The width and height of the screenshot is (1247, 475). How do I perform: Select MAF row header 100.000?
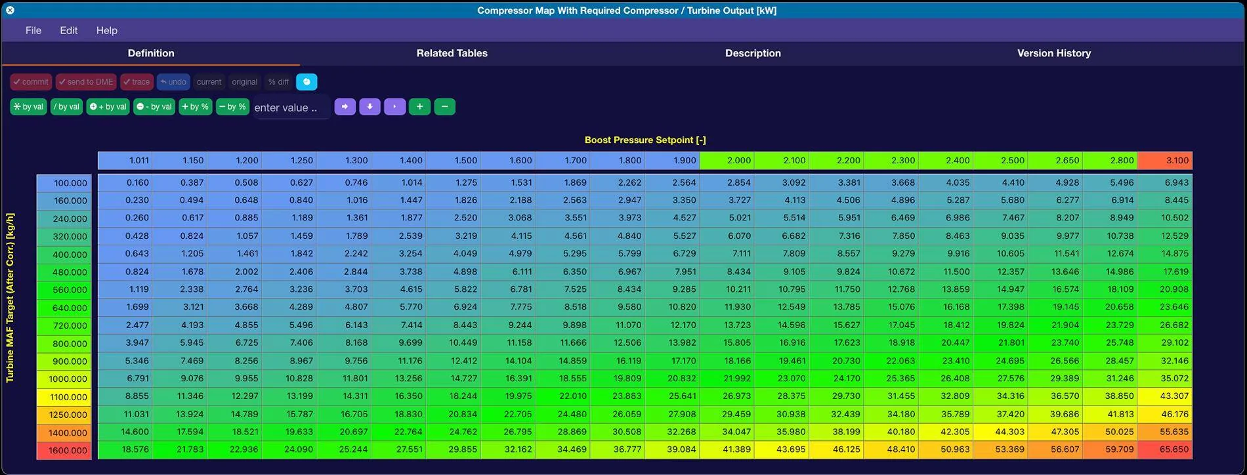[x=64, y=183]
